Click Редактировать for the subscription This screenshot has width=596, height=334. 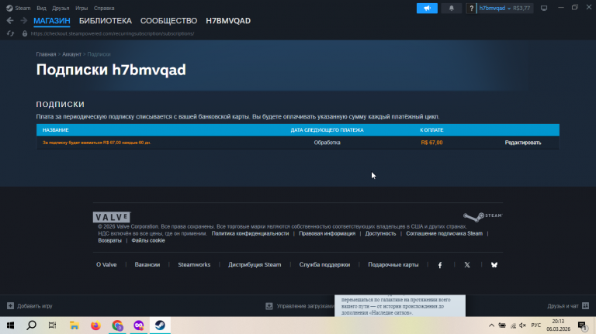[523, 143]
